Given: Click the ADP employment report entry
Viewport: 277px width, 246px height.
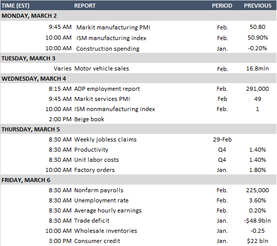Looking at the screenshot, I should coord(107,89).
